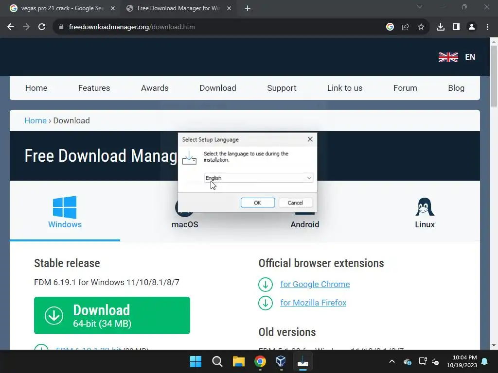Image resolution: width=498 pixels, height=373 pixels.
Task: Open the Support menu item
Action: (282, 88)
